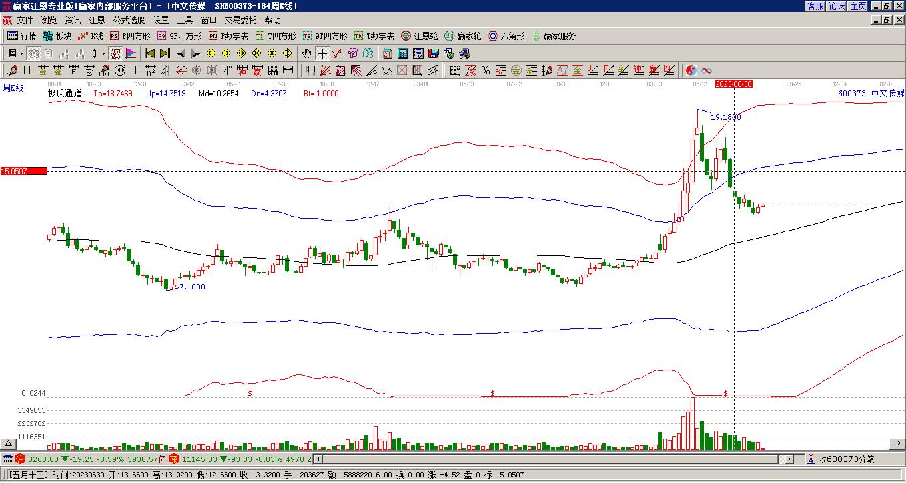Click the red 15.0507 price label

pyautogui.click(x=24, y=171)
